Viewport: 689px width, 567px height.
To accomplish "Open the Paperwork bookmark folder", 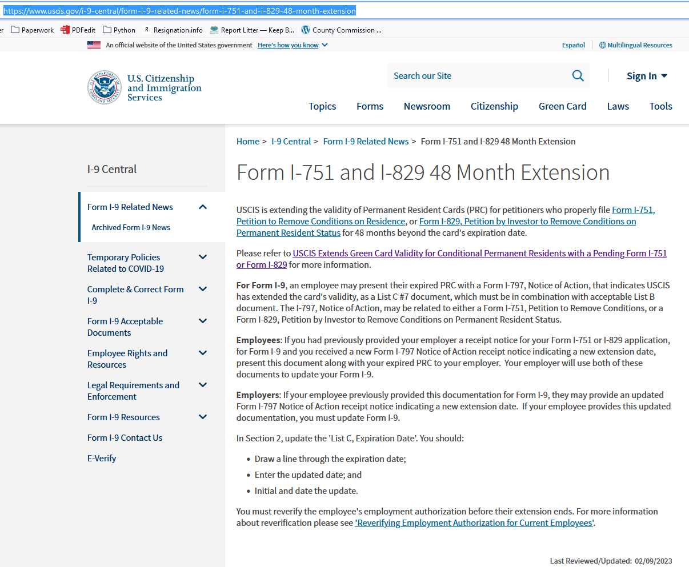I will click(x=33, y=30).
